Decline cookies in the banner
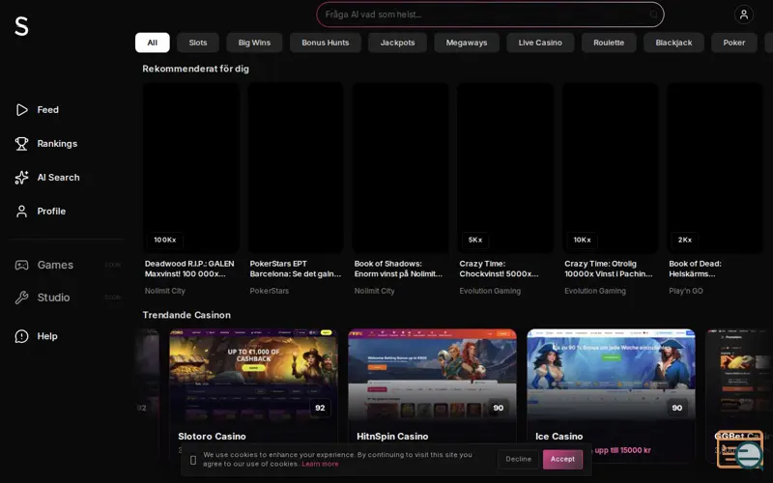773x483 pixels. [x=518, y=459]
